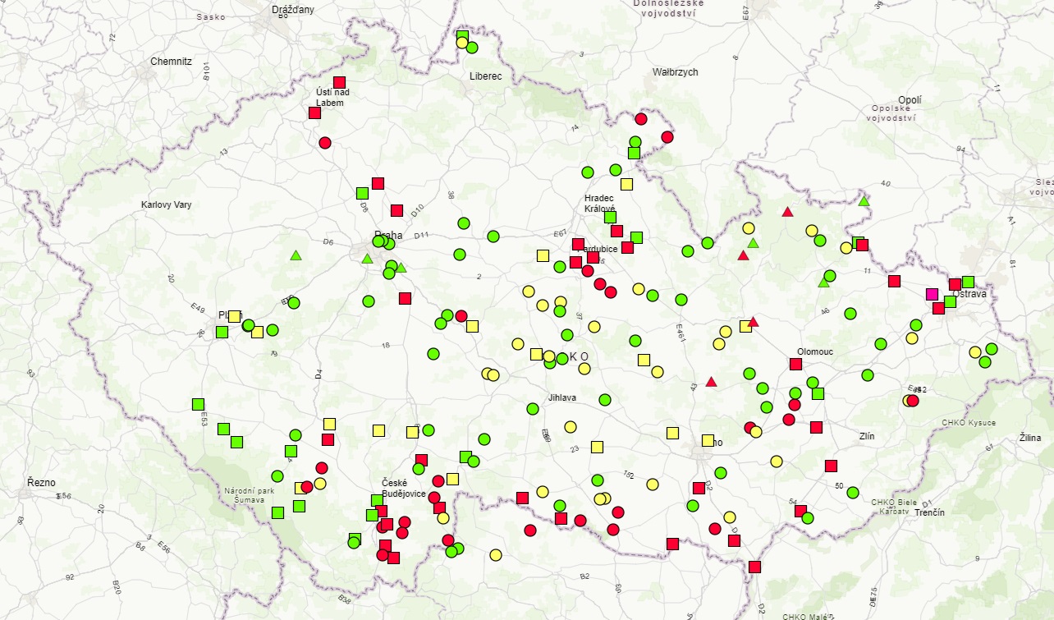Click the Drážďany city label

pos(292,10)
